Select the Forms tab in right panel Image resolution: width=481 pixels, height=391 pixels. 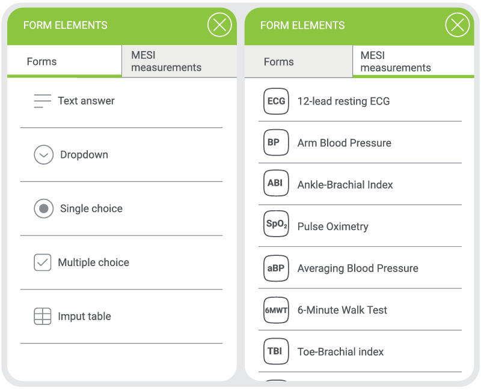[x=279, y=62]
